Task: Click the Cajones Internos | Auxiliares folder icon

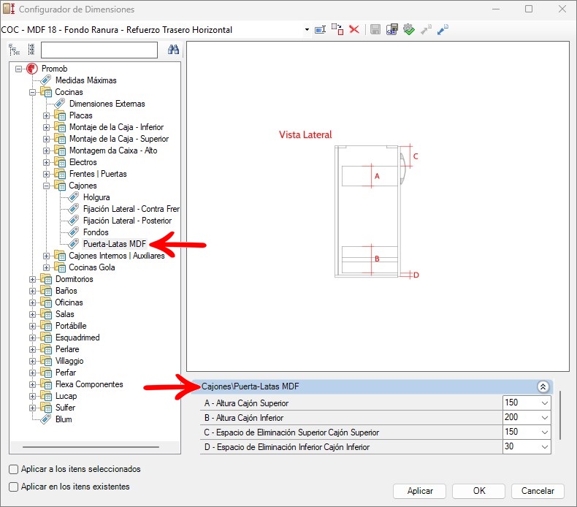Action: (x=60, y=256)
